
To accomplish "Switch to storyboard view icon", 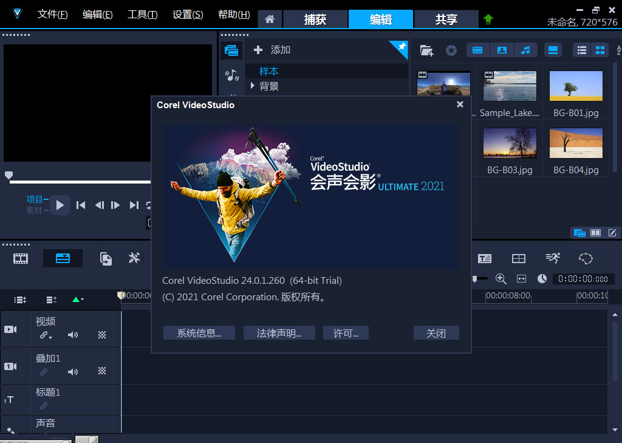I will coord(21,258).
